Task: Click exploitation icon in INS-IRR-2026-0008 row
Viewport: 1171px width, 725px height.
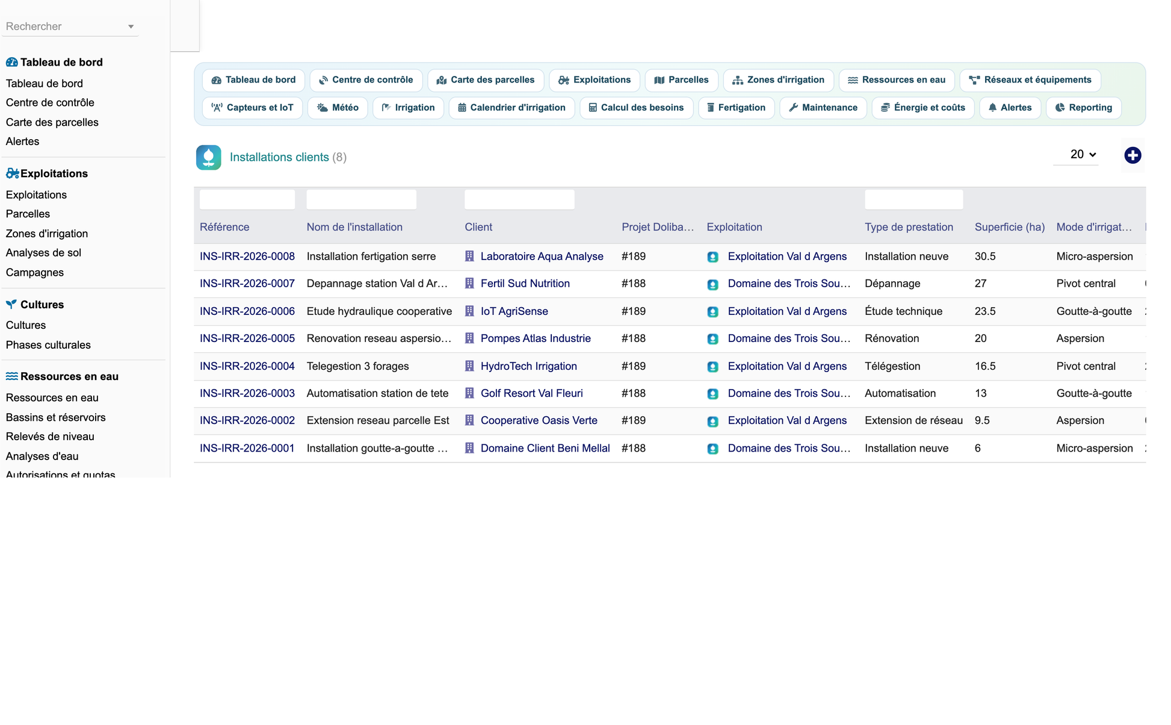Action: click(x=712, y=257)
